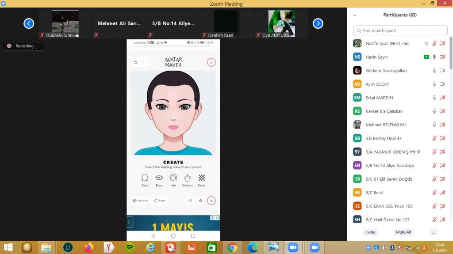Select the Backs background icon
453x254 pixels.
pyautogui.click(x=202, y=179)
